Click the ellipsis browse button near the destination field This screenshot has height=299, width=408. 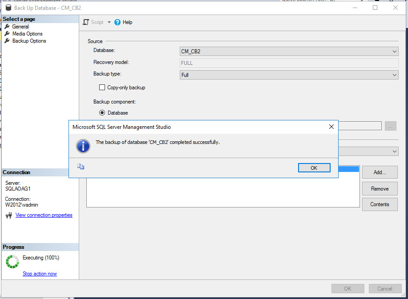tap(390, 126)
